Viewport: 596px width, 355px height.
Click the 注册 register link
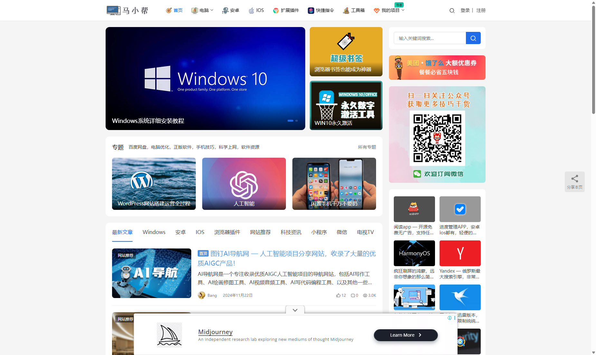point(481,10)
